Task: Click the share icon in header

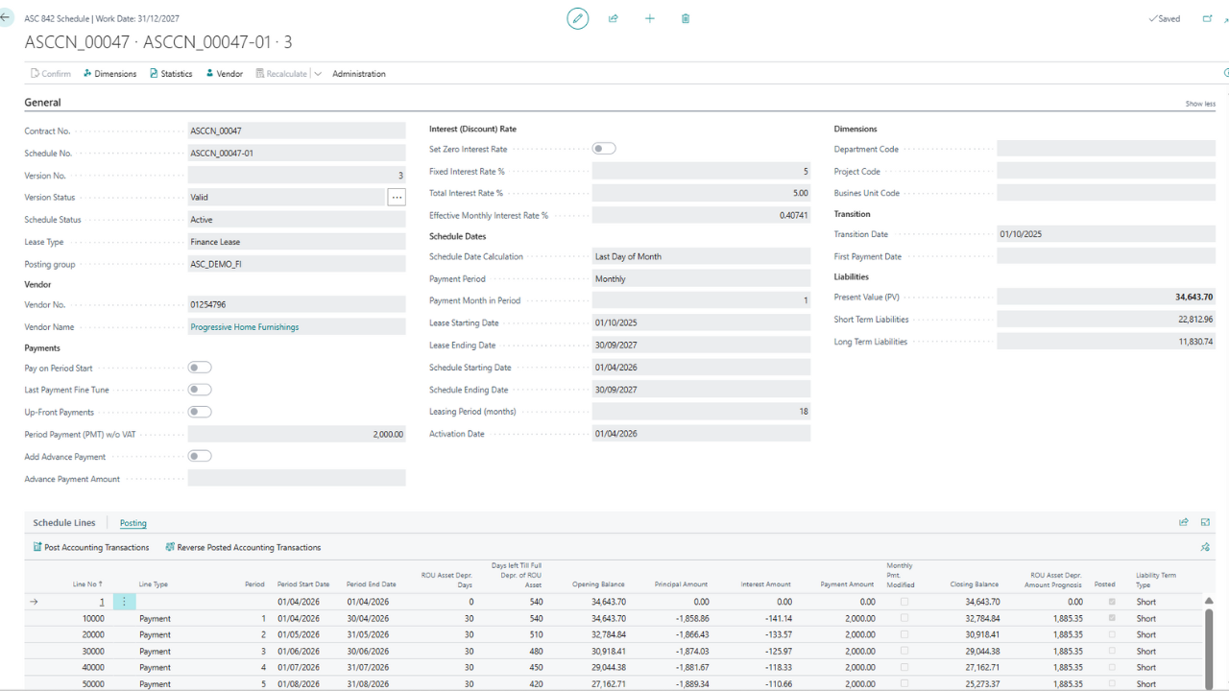Action: (614, 18)
